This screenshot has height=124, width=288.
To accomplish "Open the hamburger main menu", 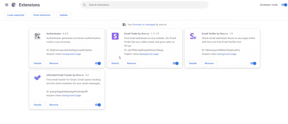I will [7, 5].
